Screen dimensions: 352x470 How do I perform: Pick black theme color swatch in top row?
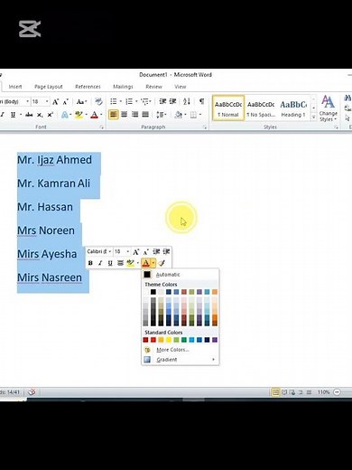pyautogui.click(x=153, y=292)
